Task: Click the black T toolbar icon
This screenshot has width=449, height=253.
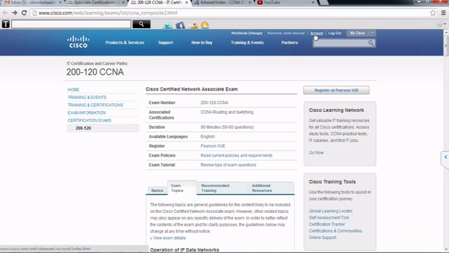Action: 6,24
